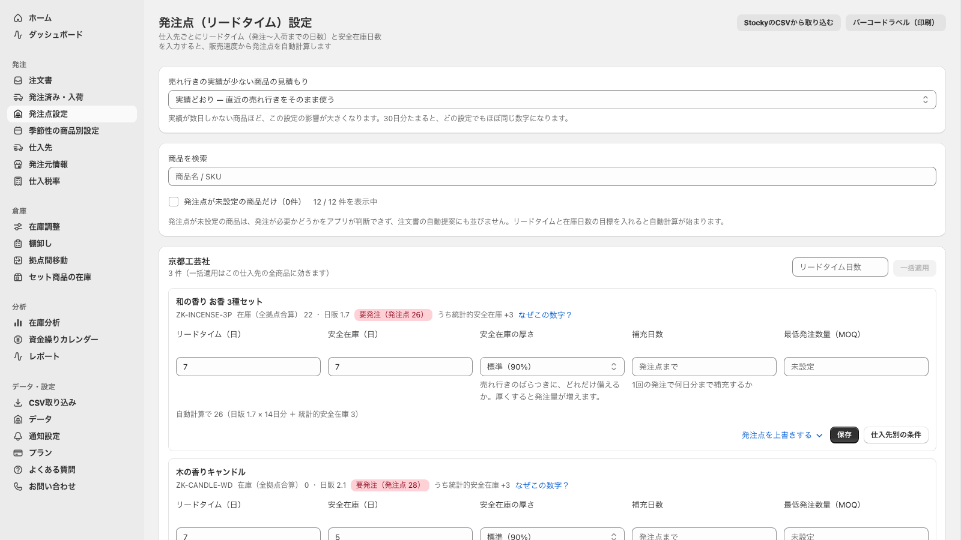This screenshot has height=540, width=961.
Task: Click 要発注（発注点 28）badge
Action: tap(390, 485)
